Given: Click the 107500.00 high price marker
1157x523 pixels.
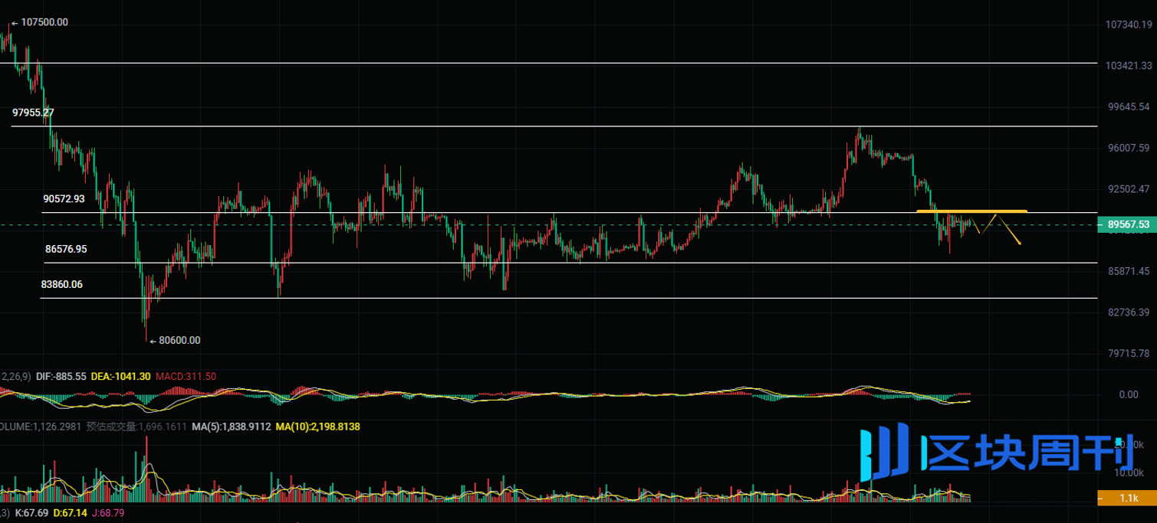Looking at the screenshot, I should (44, 23).
